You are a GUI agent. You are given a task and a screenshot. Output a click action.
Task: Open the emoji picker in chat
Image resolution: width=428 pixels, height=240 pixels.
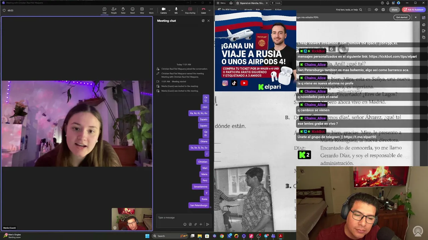(x=185, y=224)
